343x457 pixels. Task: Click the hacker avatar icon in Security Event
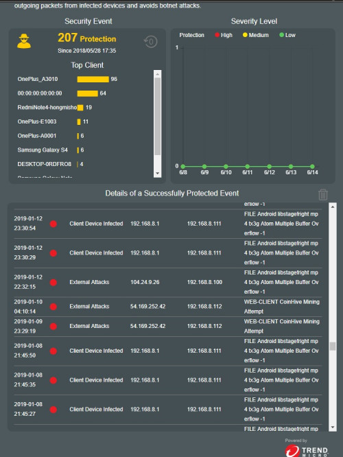(24, 41)
